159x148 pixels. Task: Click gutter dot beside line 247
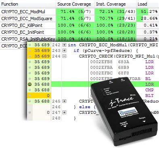pos(30,113)
